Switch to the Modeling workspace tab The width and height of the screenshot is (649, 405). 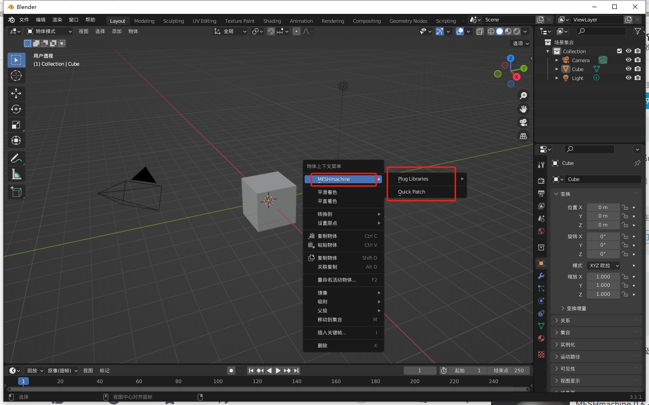144,21
